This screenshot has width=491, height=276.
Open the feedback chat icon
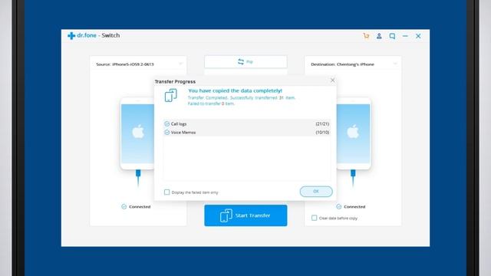392,36
